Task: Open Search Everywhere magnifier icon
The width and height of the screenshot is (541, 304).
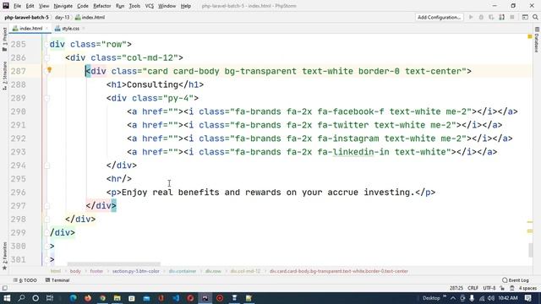Action: pos(535,17)
